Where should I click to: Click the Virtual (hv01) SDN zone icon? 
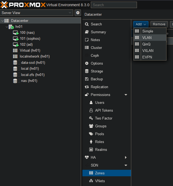click(15, 51)
